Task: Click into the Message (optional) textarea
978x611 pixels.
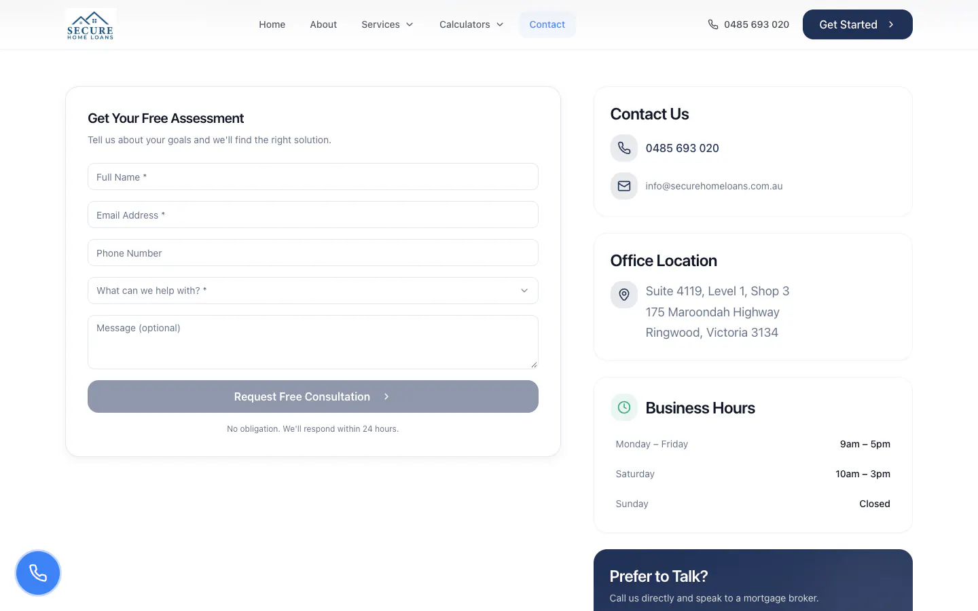Action: click(313, 342)
